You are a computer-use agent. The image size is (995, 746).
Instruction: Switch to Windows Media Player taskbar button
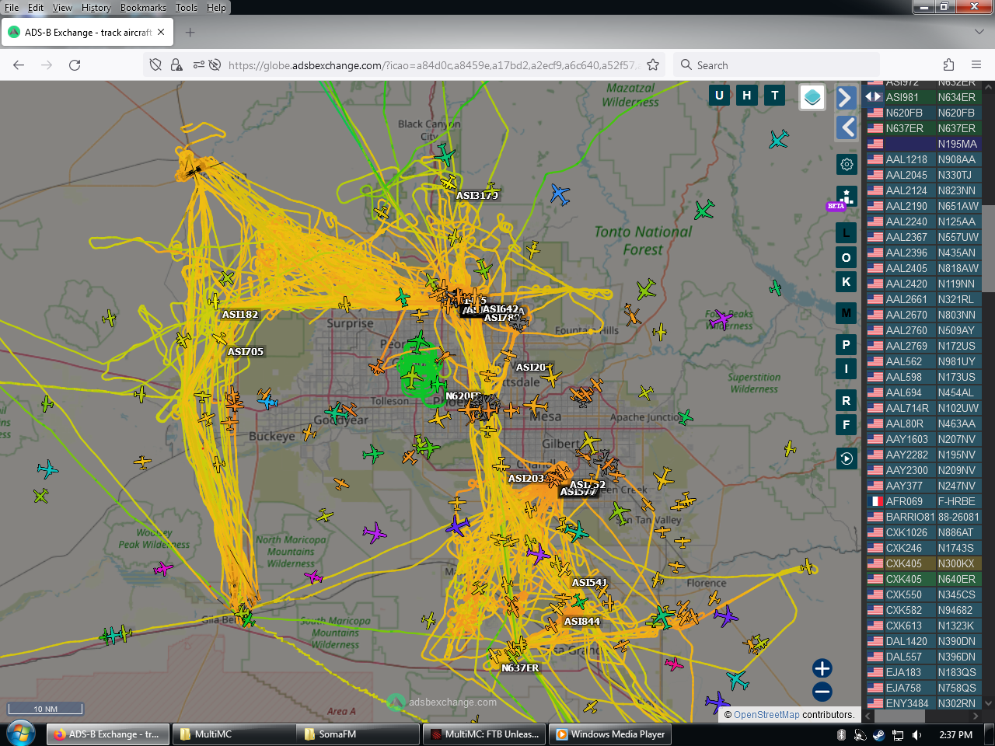pos(610,734)
